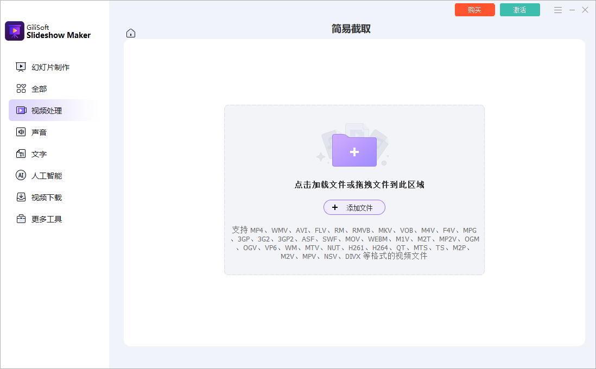Viewport: 596px width, 369px height.
Task: Open the hamburger menu icon
Action: (557, 10)
